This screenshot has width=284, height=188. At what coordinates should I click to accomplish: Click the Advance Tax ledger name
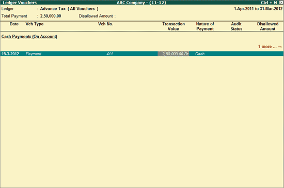pos(53,9)
